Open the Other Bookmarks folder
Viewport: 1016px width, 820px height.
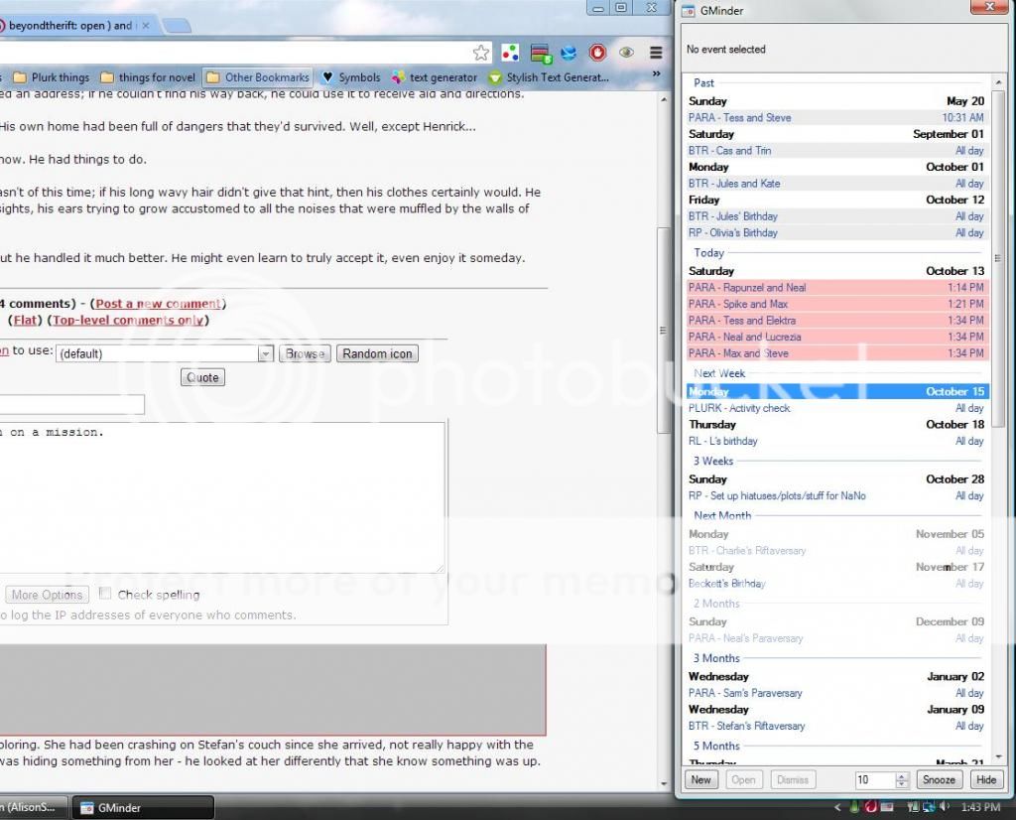257,77
